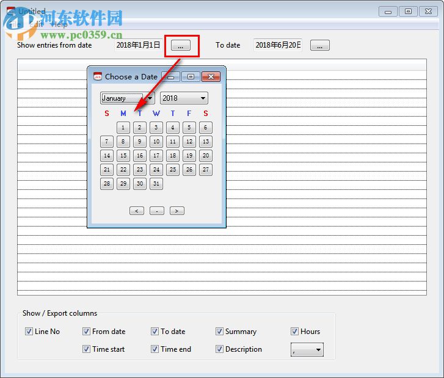The image size is (444, 378).
Task: Click the from date field showing 2018年1月1日
Action: click(139, 45)
